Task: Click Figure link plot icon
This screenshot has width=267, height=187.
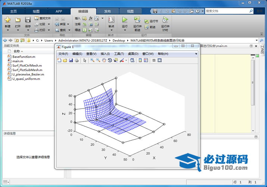Action: 132,60
